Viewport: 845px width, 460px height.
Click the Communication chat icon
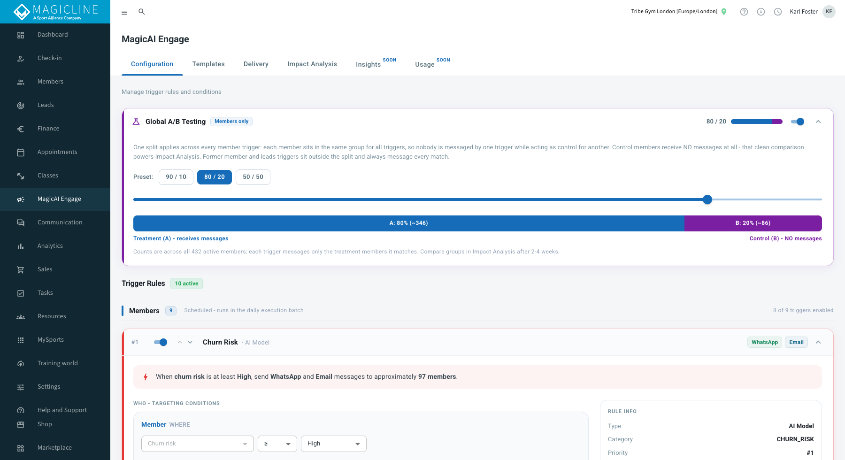point(21,222)
